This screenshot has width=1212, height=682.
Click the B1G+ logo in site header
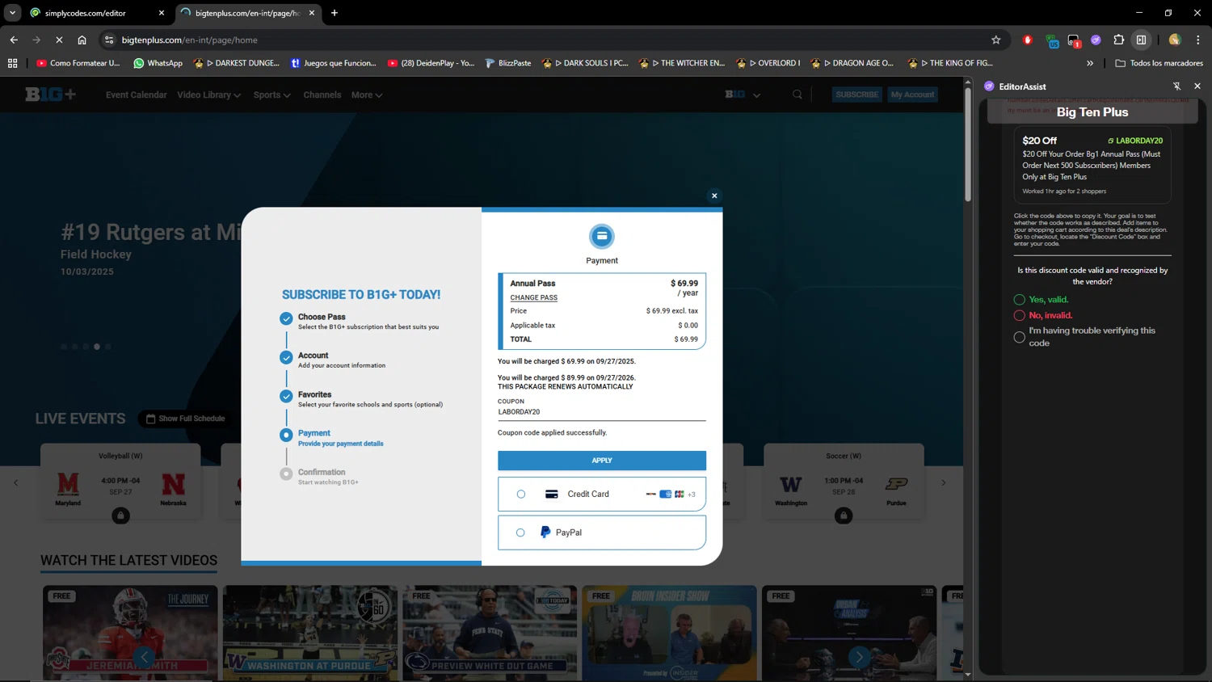[50, 95]
